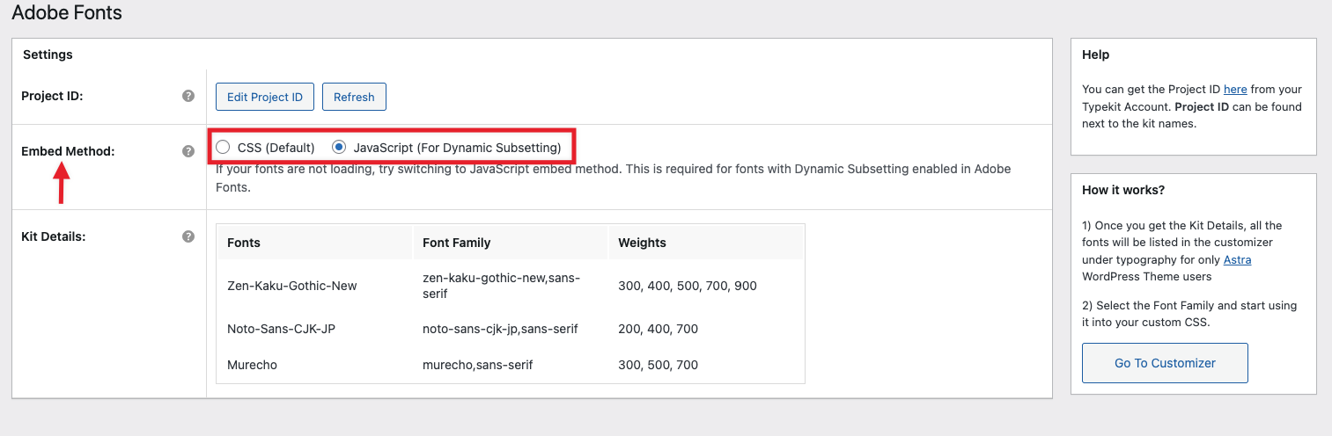Screen dimensions: 1332x436
Task: Click the Settings section heading
Action: point(48,54)
